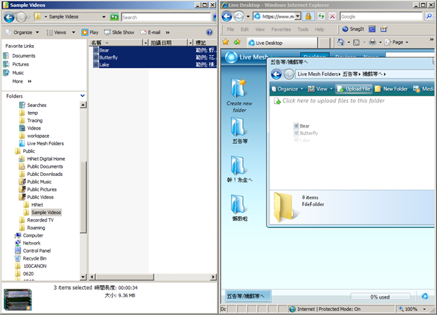
Task: Open 拍攝日期 column header dropdown arrow
Action: tap(191, 42)
